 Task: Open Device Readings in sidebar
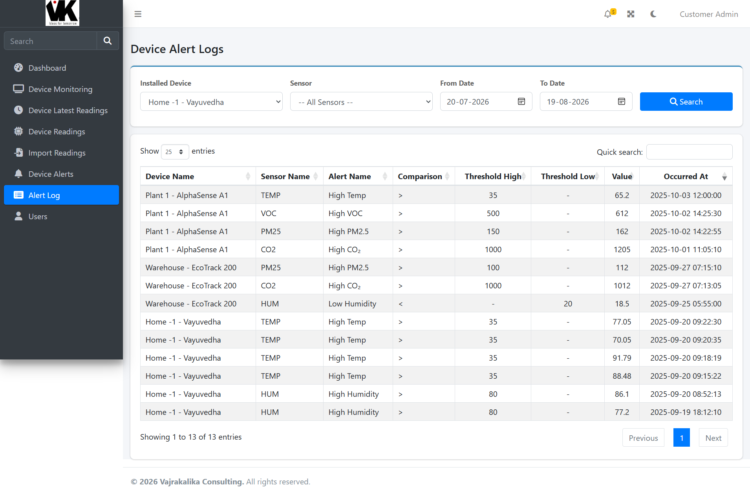pos(61,132)
